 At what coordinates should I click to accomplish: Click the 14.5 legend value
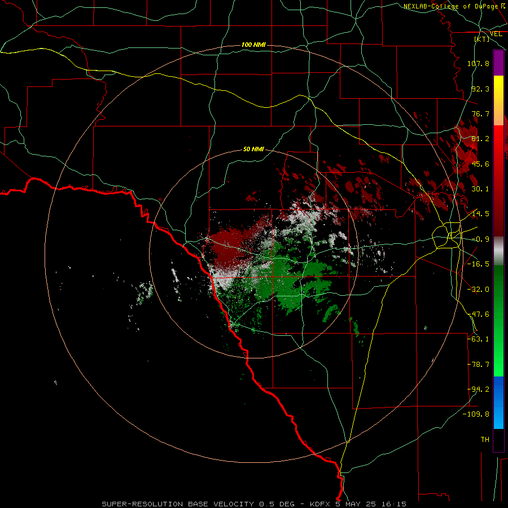click(480, 214)
